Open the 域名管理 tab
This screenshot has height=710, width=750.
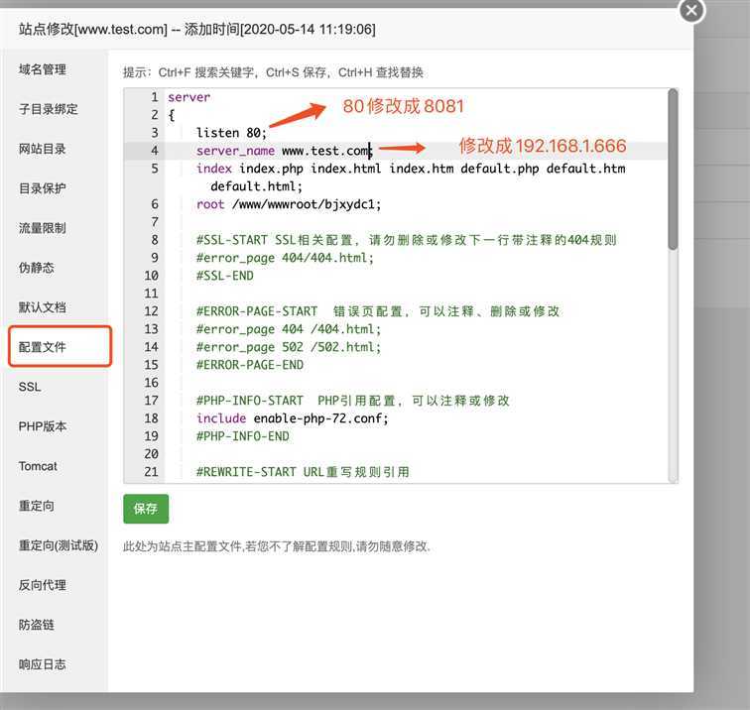[x=43, y=69]
